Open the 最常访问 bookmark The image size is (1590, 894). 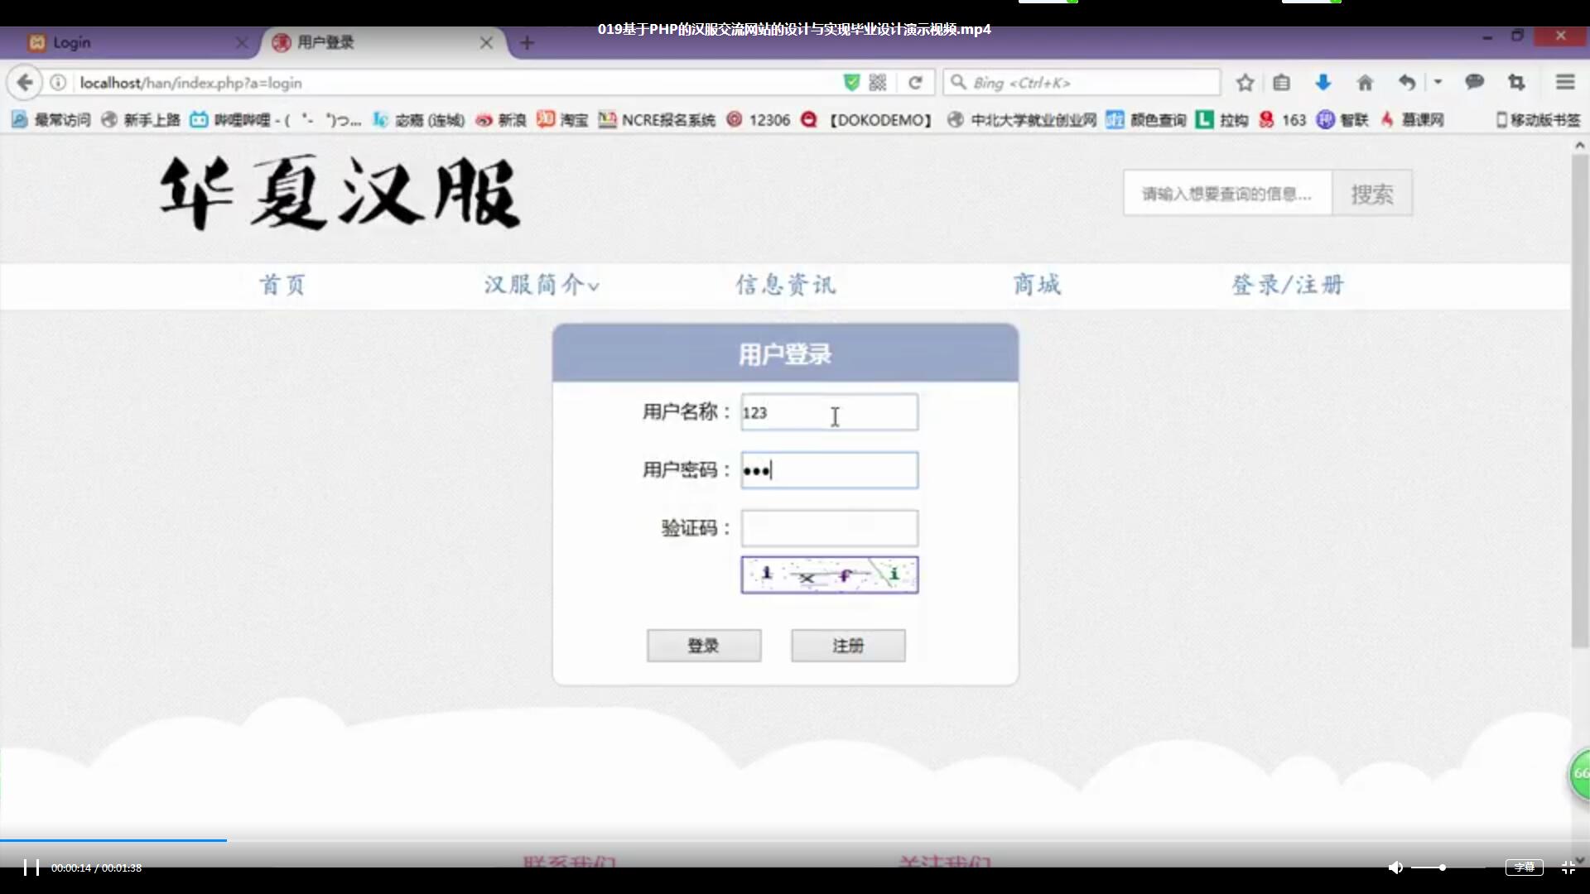pos(51,120)
